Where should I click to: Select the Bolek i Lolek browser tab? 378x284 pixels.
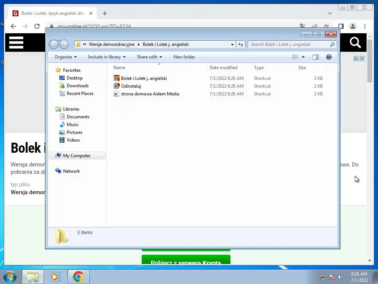click(52, 13)
